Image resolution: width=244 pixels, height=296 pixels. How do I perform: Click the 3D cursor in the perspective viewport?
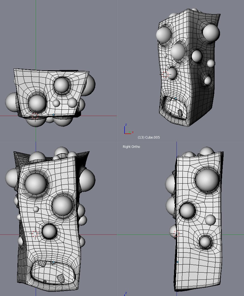164,74
